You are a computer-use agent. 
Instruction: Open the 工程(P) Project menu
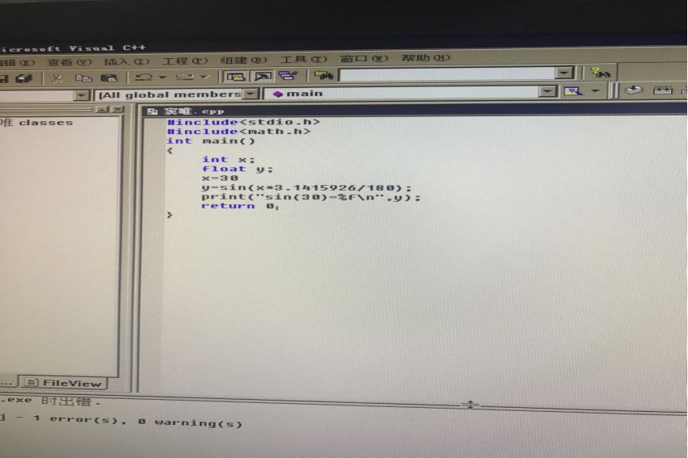(184, 61)
